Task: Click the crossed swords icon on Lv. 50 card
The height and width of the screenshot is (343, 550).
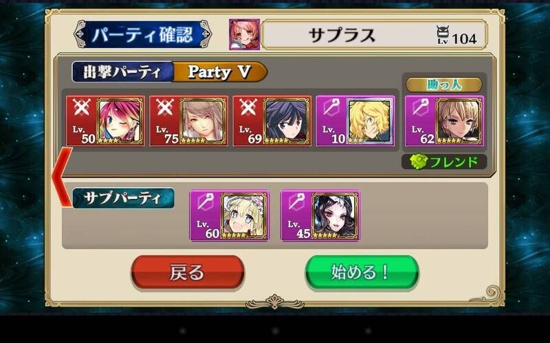Action: 81,108
